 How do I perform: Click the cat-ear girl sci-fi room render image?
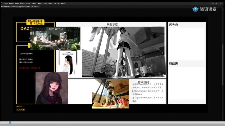point(55,38)
